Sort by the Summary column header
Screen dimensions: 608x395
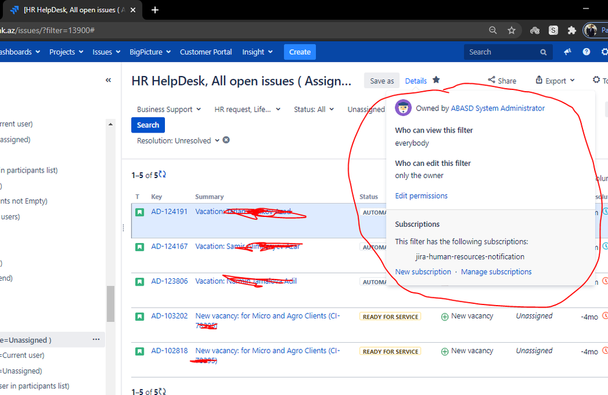coord(209,197)
